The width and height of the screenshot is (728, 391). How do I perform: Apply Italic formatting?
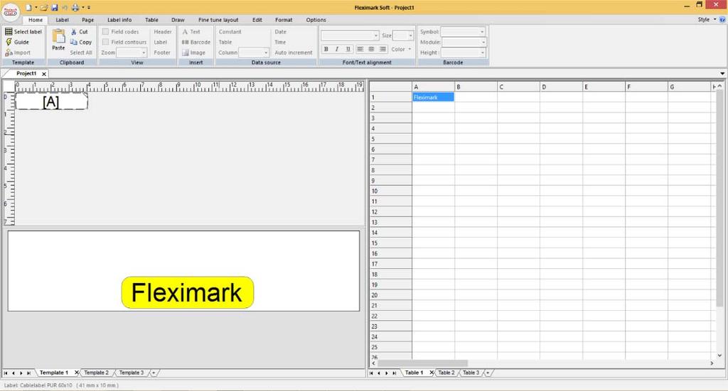[336, 49]
